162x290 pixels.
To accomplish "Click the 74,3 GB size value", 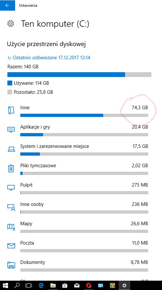I will click(140, 107).
